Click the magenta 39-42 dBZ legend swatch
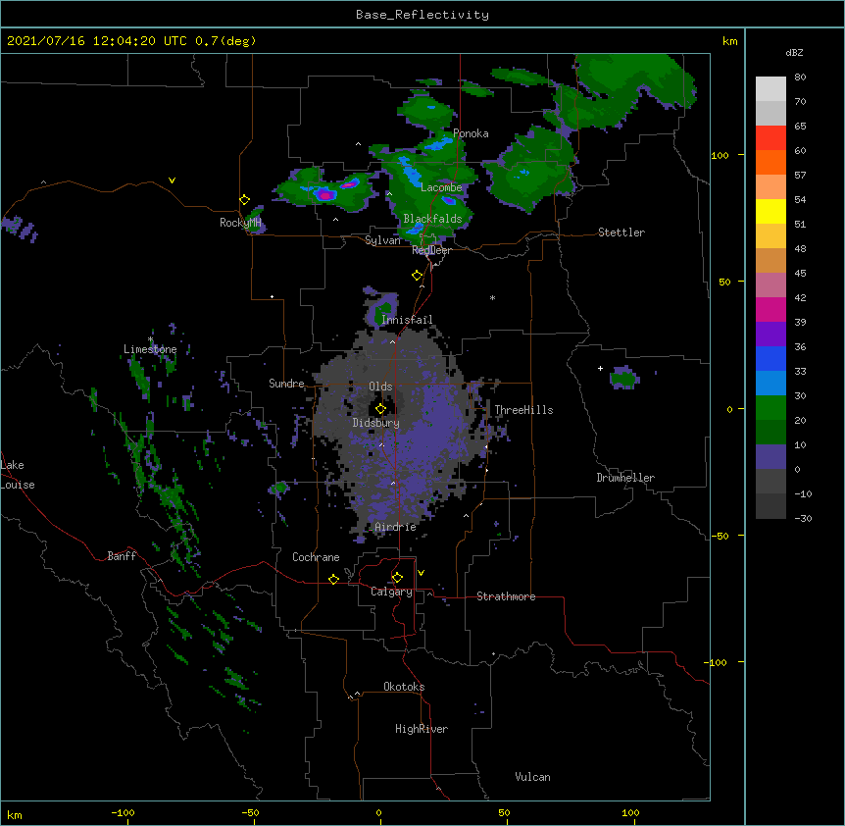The image size is (845, 826). 770,309
